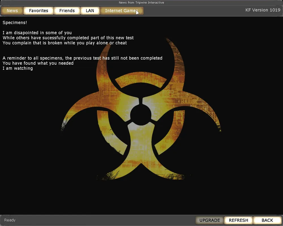Hit the BACK button
This screenshot has width=283, height=226.
coord(267,220)
